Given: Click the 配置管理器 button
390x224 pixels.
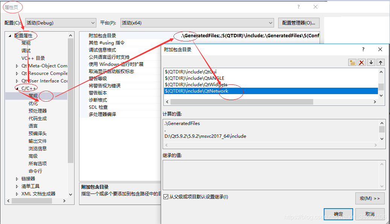Looking at the screenshot, I should pos(299,23).
